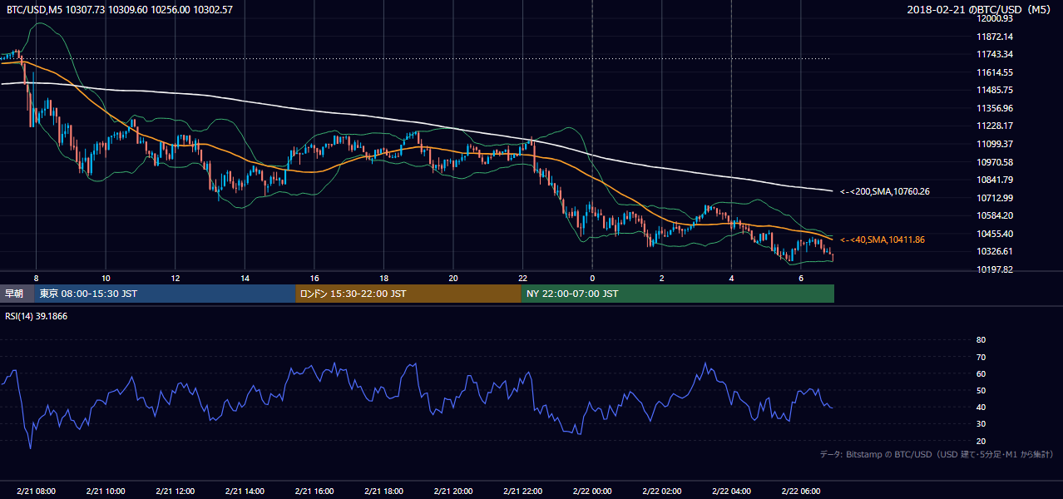Click the date label 2/21 18:00

tap(383, 492)
